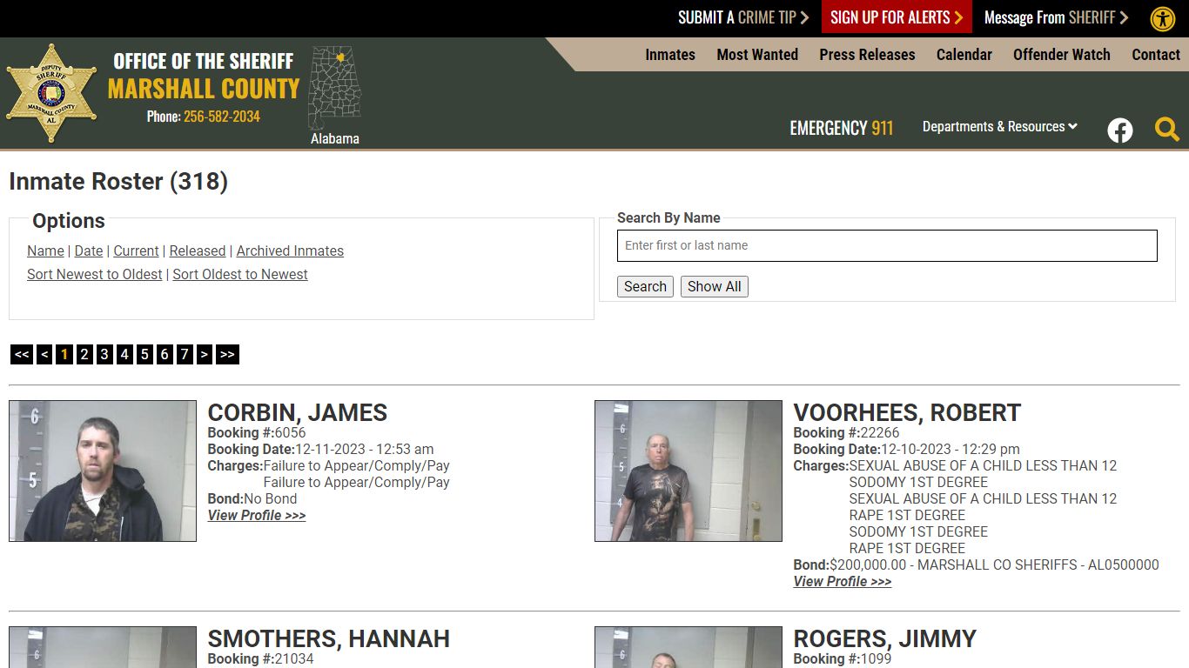
Task: Go to next page with > button
Action: (205, 354)
